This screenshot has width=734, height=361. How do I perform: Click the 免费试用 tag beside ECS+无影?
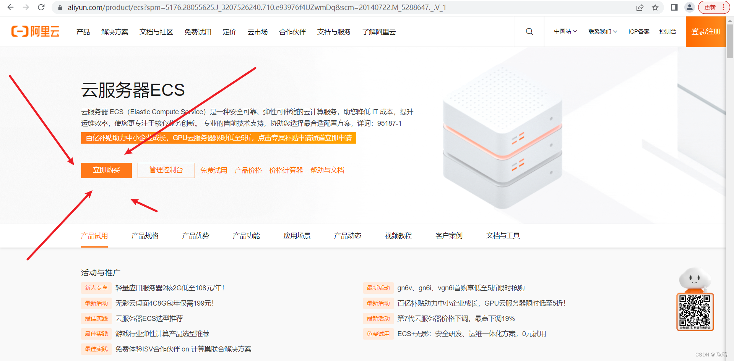coord(378,334)
